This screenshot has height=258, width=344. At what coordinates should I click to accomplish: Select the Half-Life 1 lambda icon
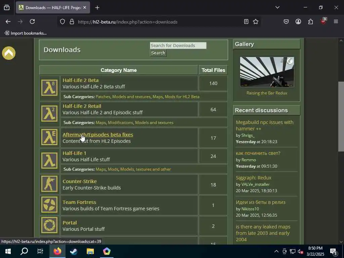pos(49,161)
